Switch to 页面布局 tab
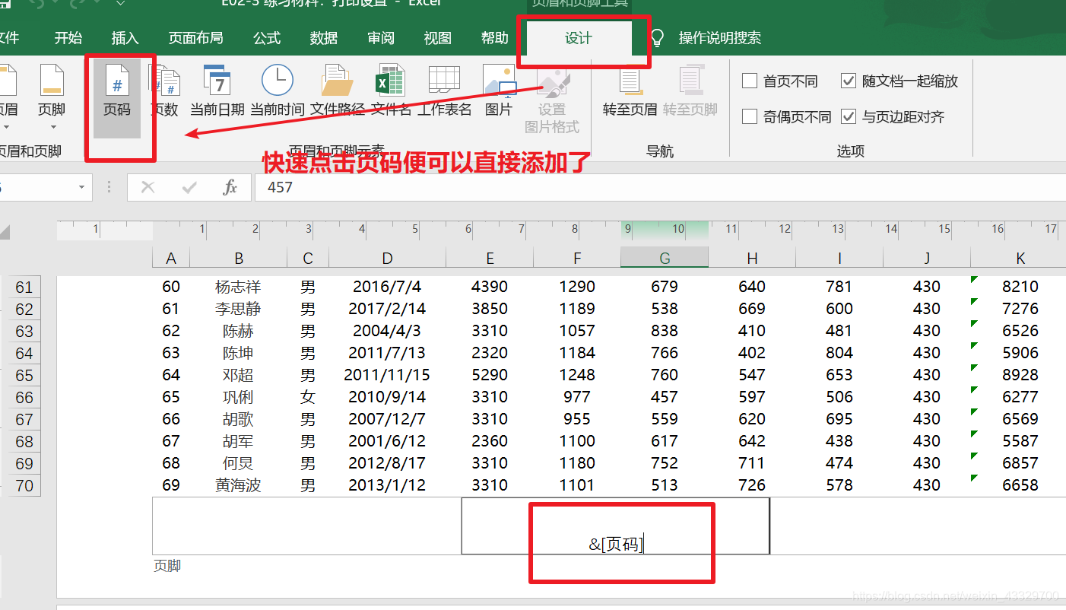The image size is (1066, 610). pos(195,38)
